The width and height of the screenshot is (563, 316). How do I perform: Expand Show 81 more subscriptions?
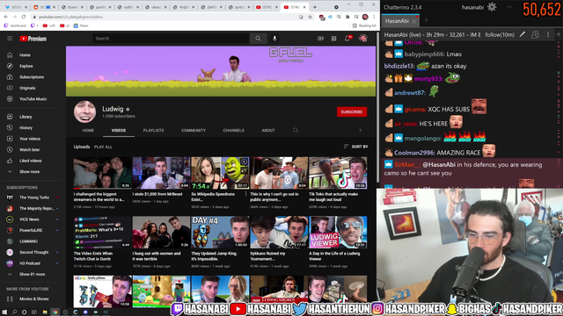(32, 275)
